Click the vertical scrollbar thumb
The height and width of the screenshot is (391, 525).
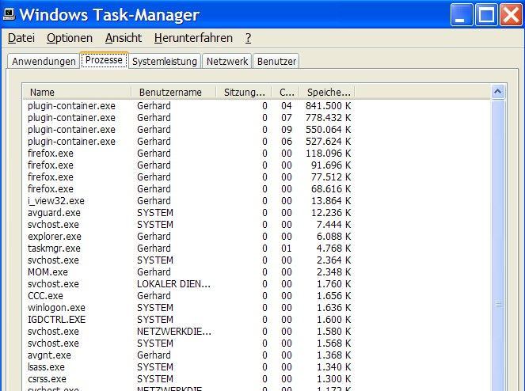(x=498, y=245)
